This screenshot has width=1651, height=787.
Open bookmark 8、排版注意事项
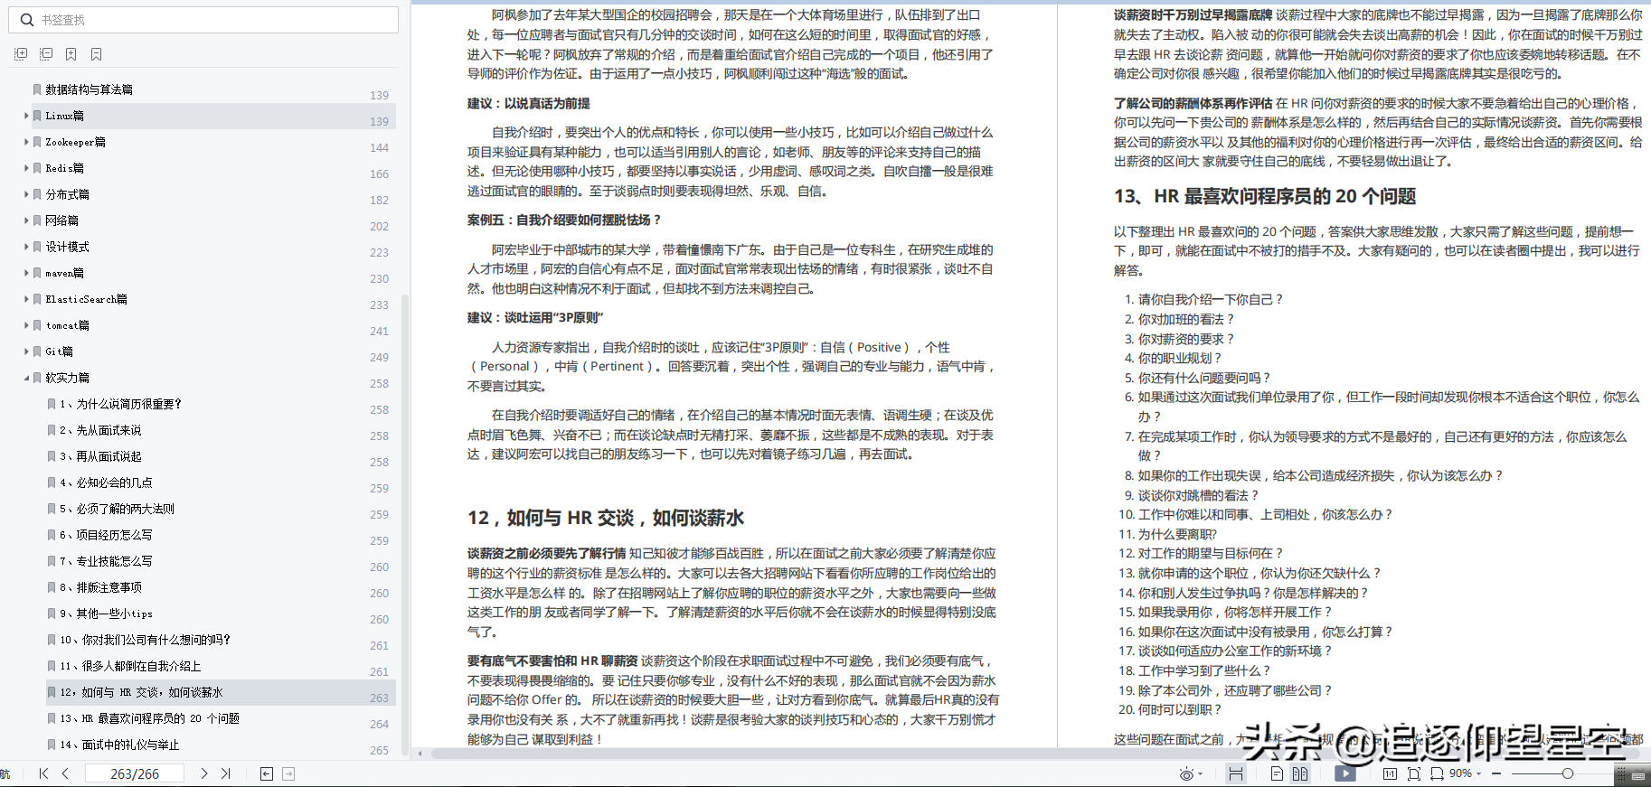coord(100,587)
